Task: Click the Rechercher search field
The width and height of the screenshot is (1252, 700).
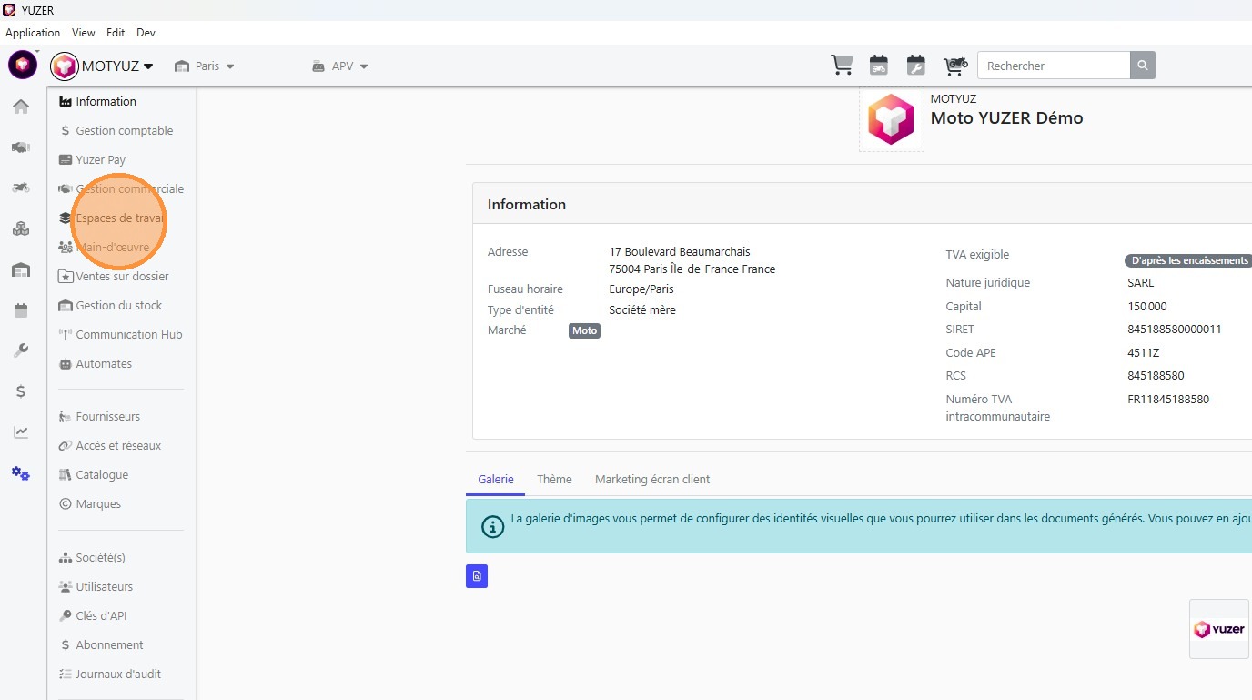Action: tap(1054, 66)
